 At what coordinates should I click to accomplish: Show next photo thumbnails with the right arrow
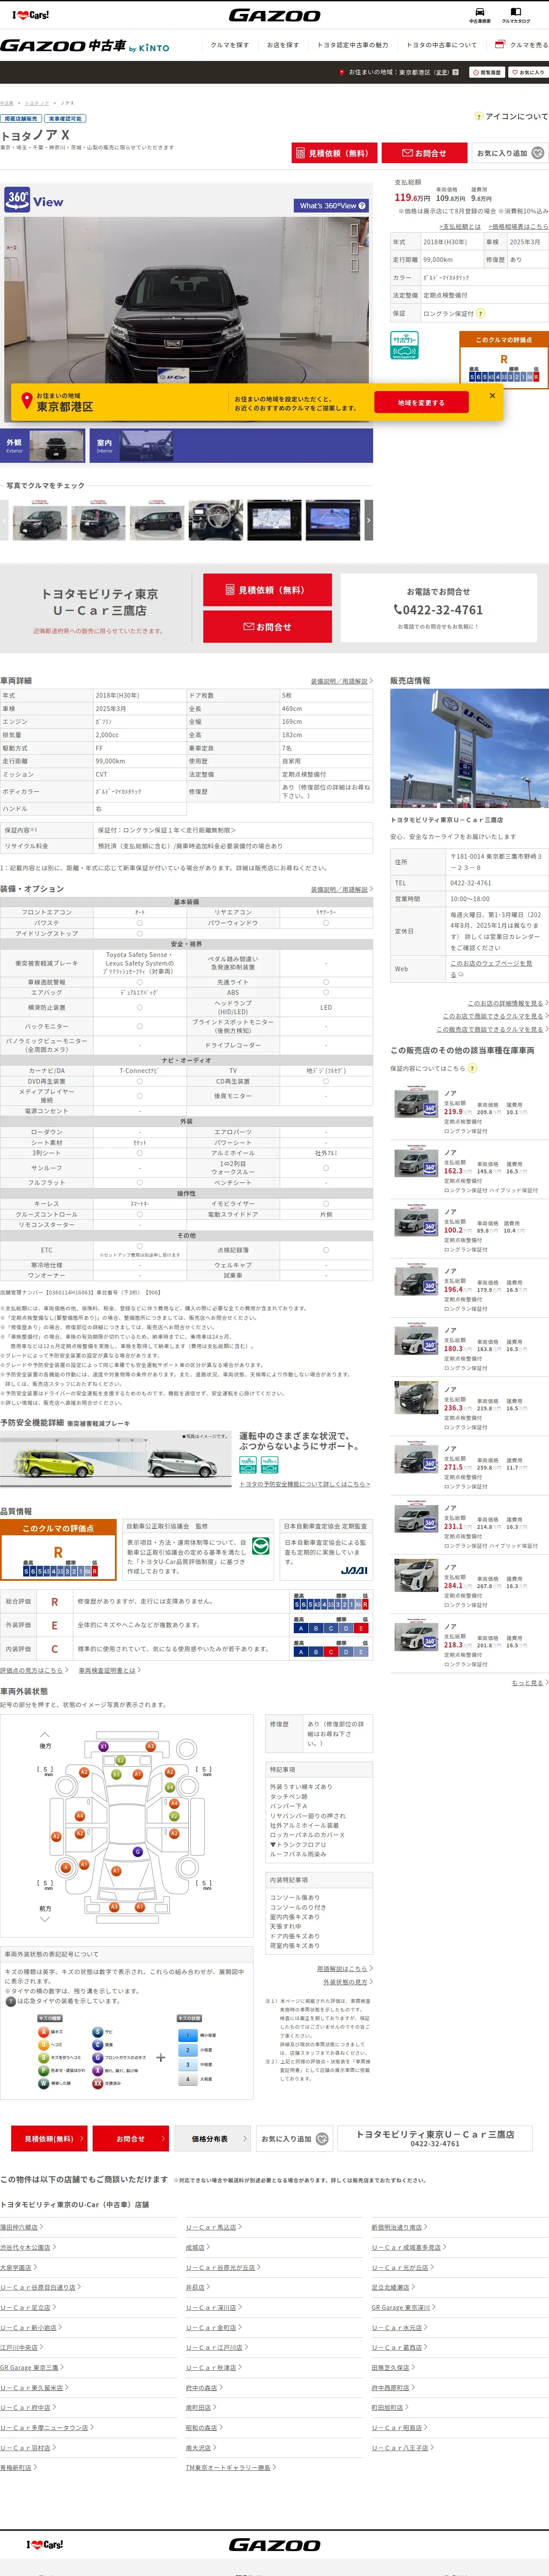(x=368, y=520)
